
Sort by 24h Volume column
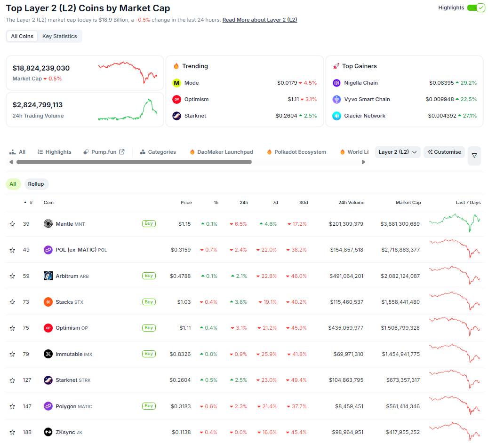point(352,203)
